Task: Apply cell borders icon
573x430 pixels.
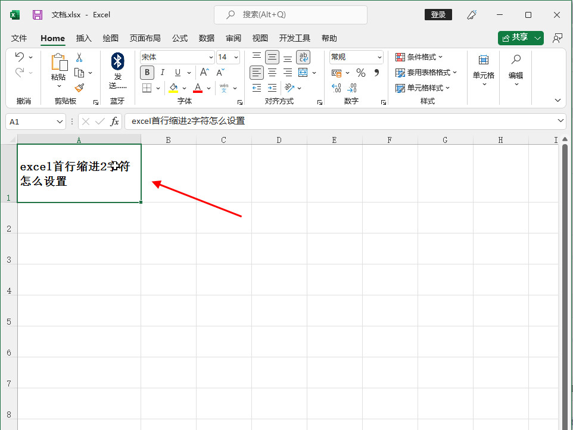Action: tap(147, 88)
